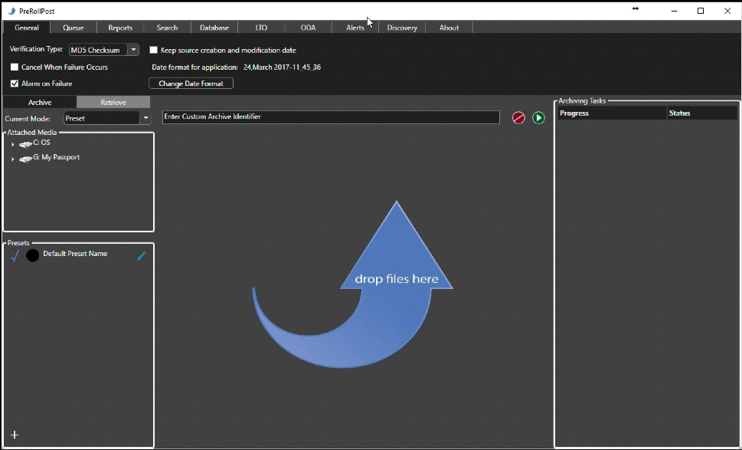Click the drop files here arrow area
742x450 pixels.
[352, 284]
